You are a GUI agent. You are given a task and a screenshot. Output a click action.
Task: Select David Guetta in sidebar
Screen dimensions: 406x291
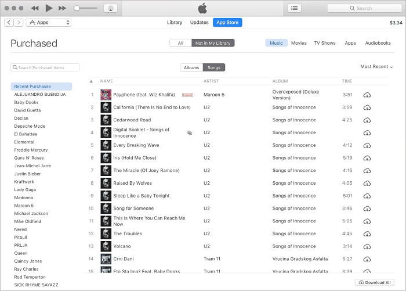(27, 110)
